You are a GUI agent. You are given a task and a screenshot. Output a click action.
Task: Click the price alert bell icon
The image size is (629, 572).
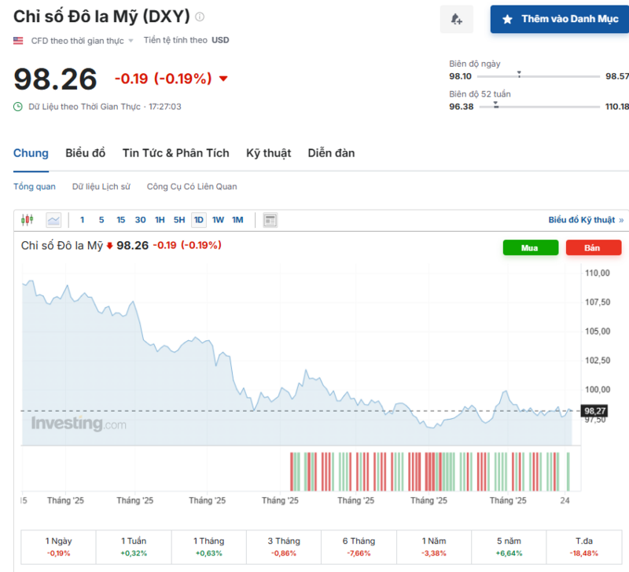pyautogui.click(x=456, y=19)
